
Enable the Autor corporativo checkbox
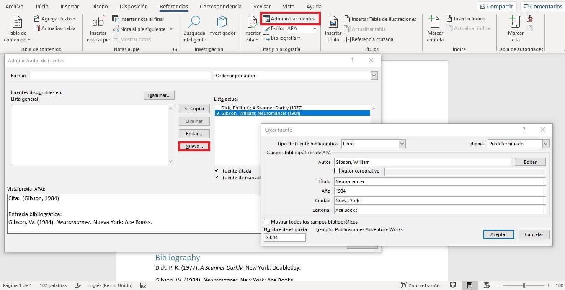click(x=337, y=171)
